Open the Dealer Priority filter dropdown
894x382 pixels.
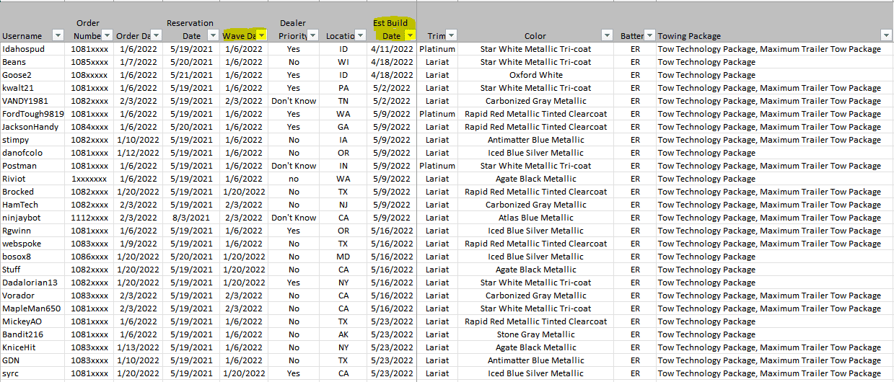click(x=313, y=36)
